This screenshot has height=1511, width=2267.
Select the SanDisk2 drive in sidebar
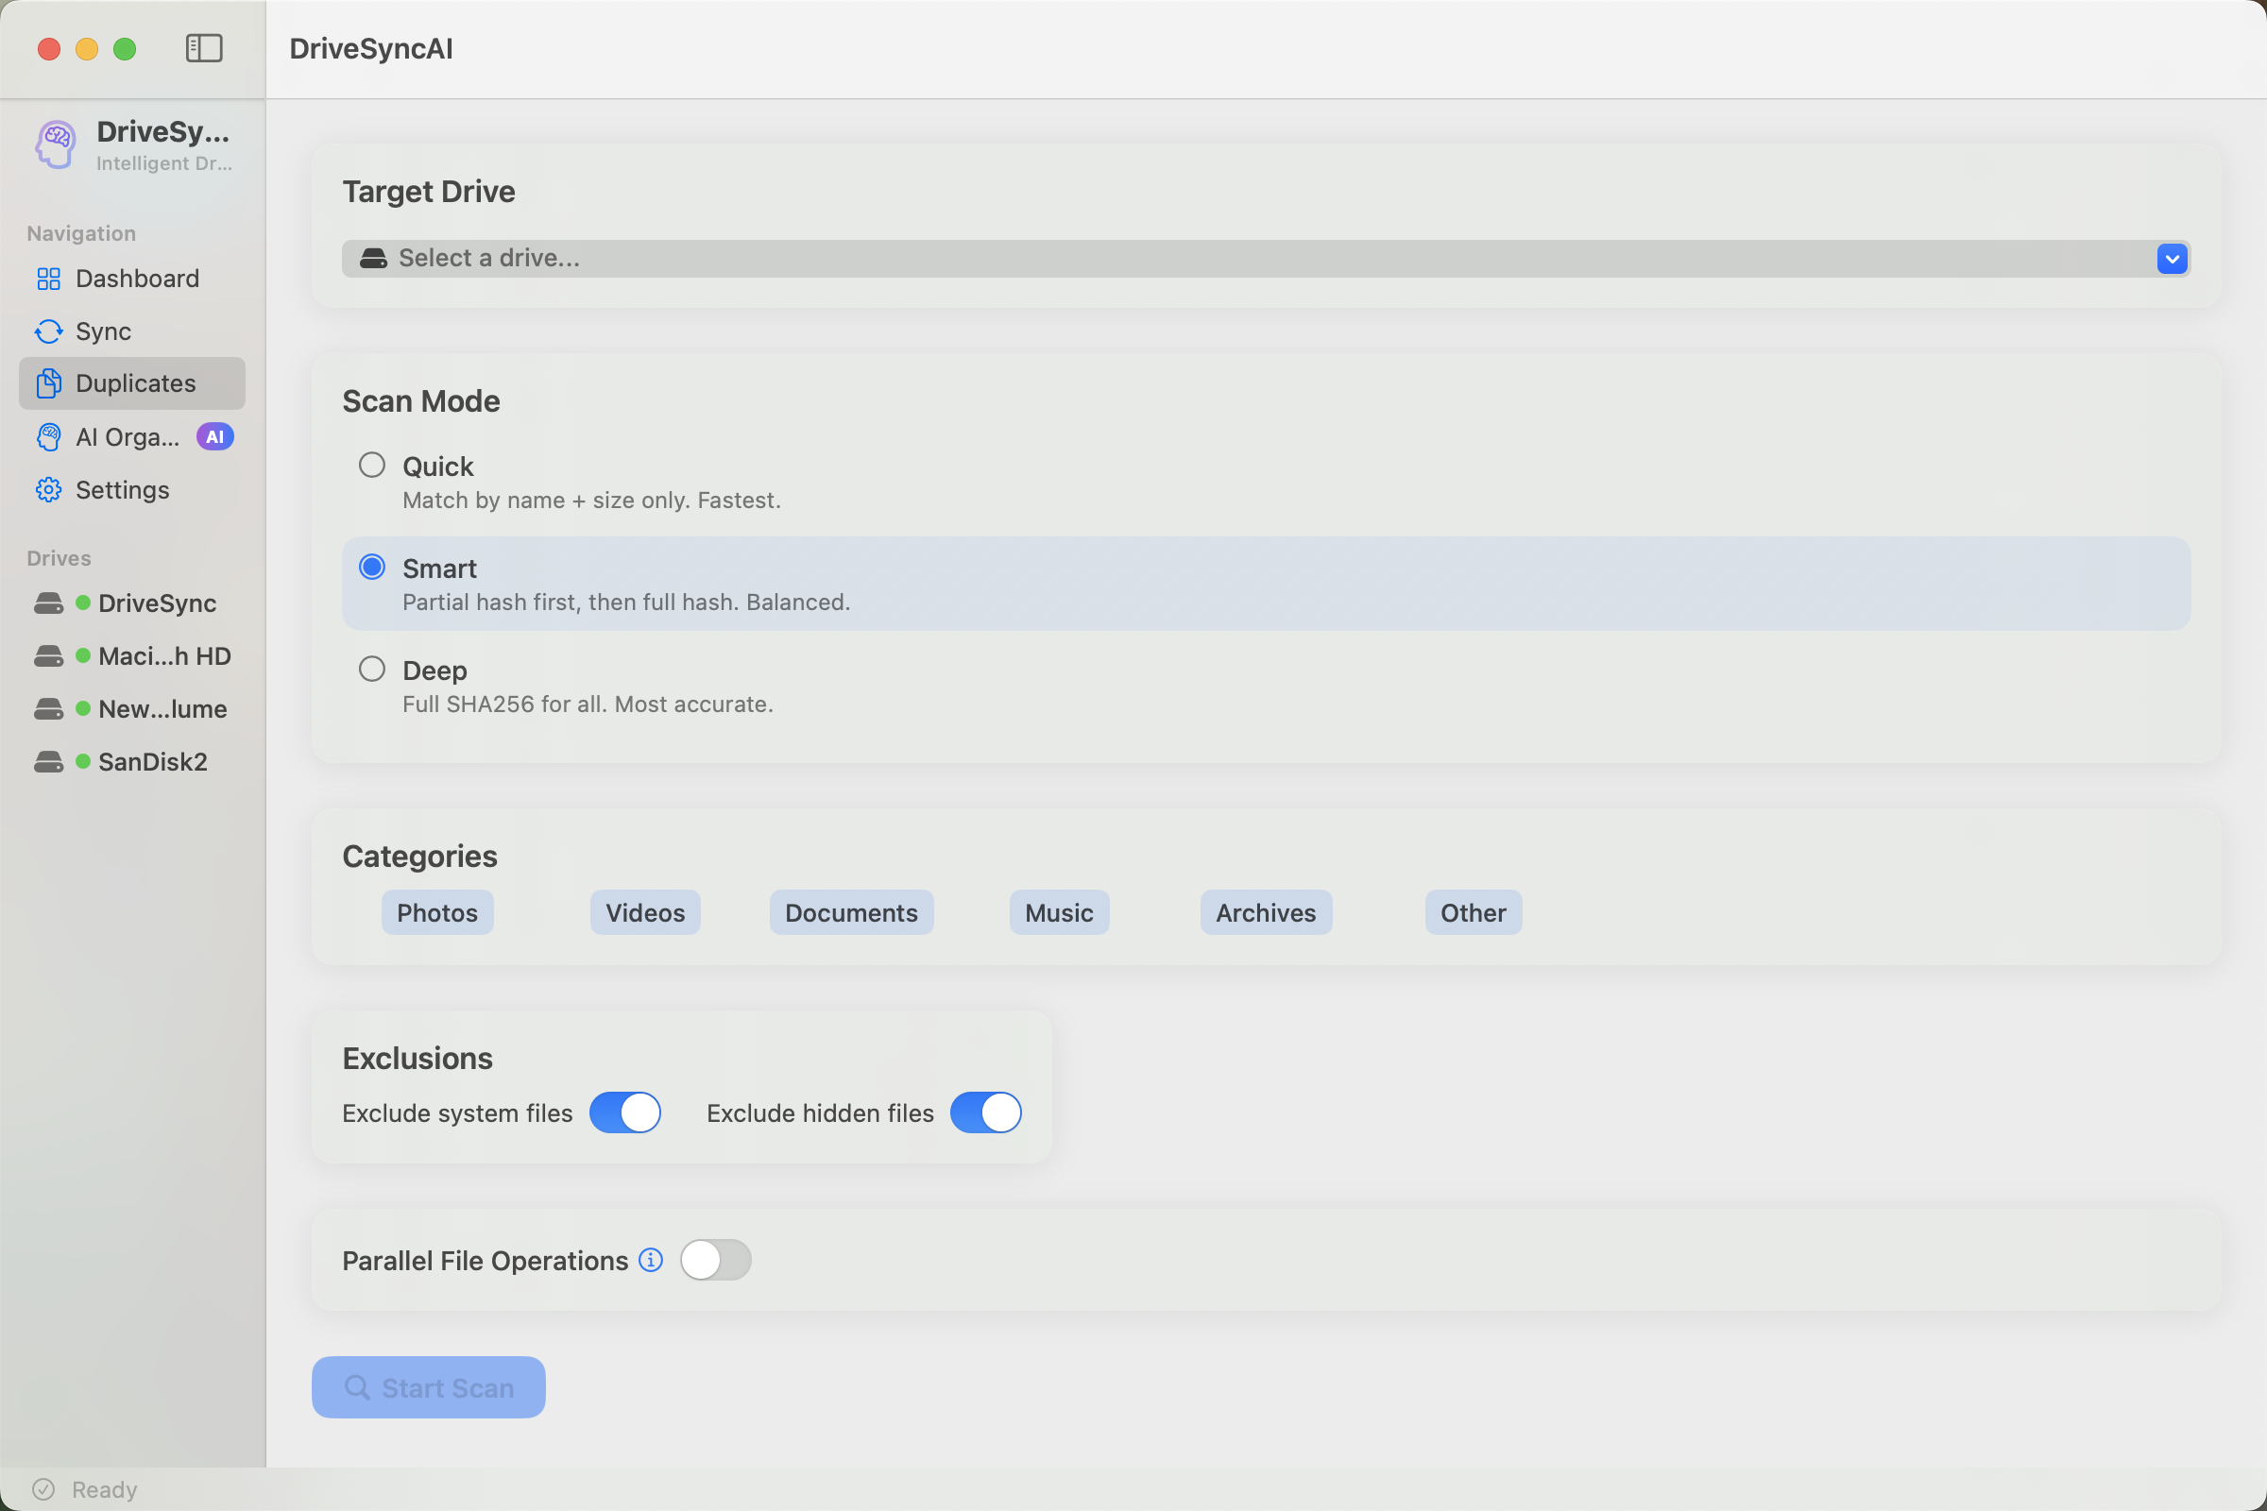tap(151, 762)
